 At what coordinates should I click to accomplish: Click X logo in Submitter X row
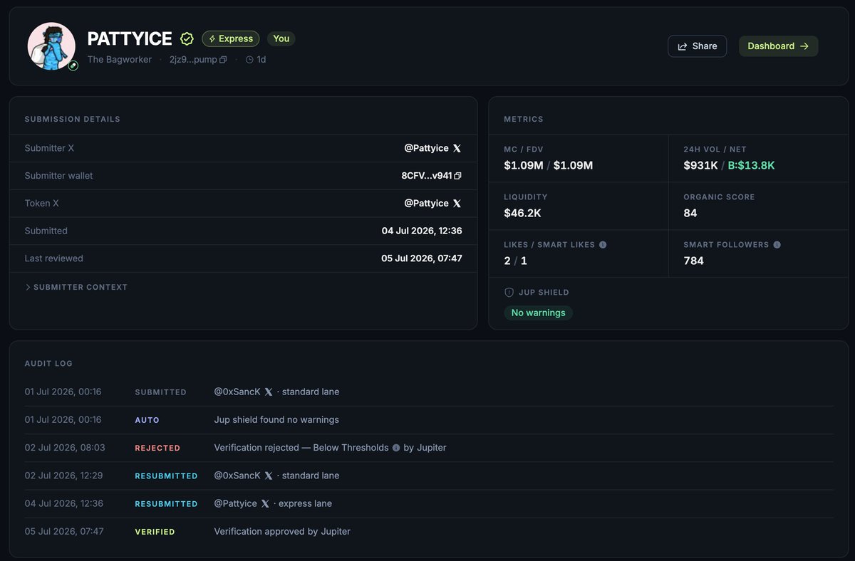(457, 148)
